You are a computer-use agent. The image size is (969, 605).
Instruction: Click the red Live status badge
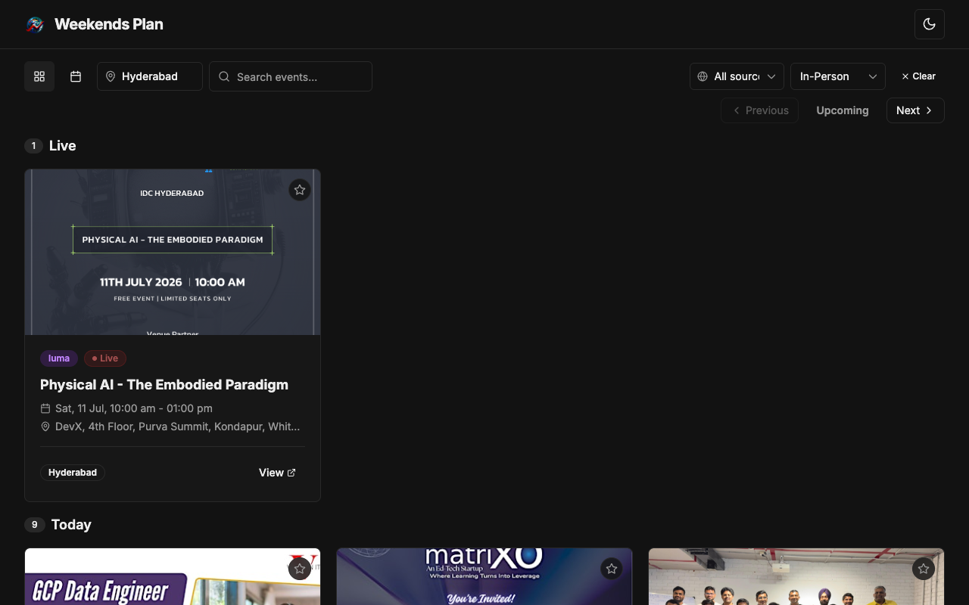pos(105,358)
